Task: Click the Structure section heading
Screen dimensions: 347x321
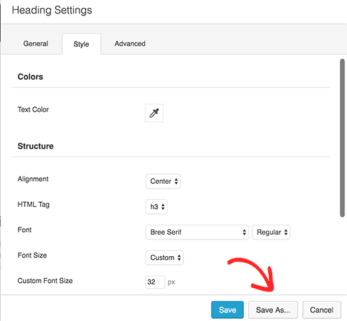Action: pos(35,146)
